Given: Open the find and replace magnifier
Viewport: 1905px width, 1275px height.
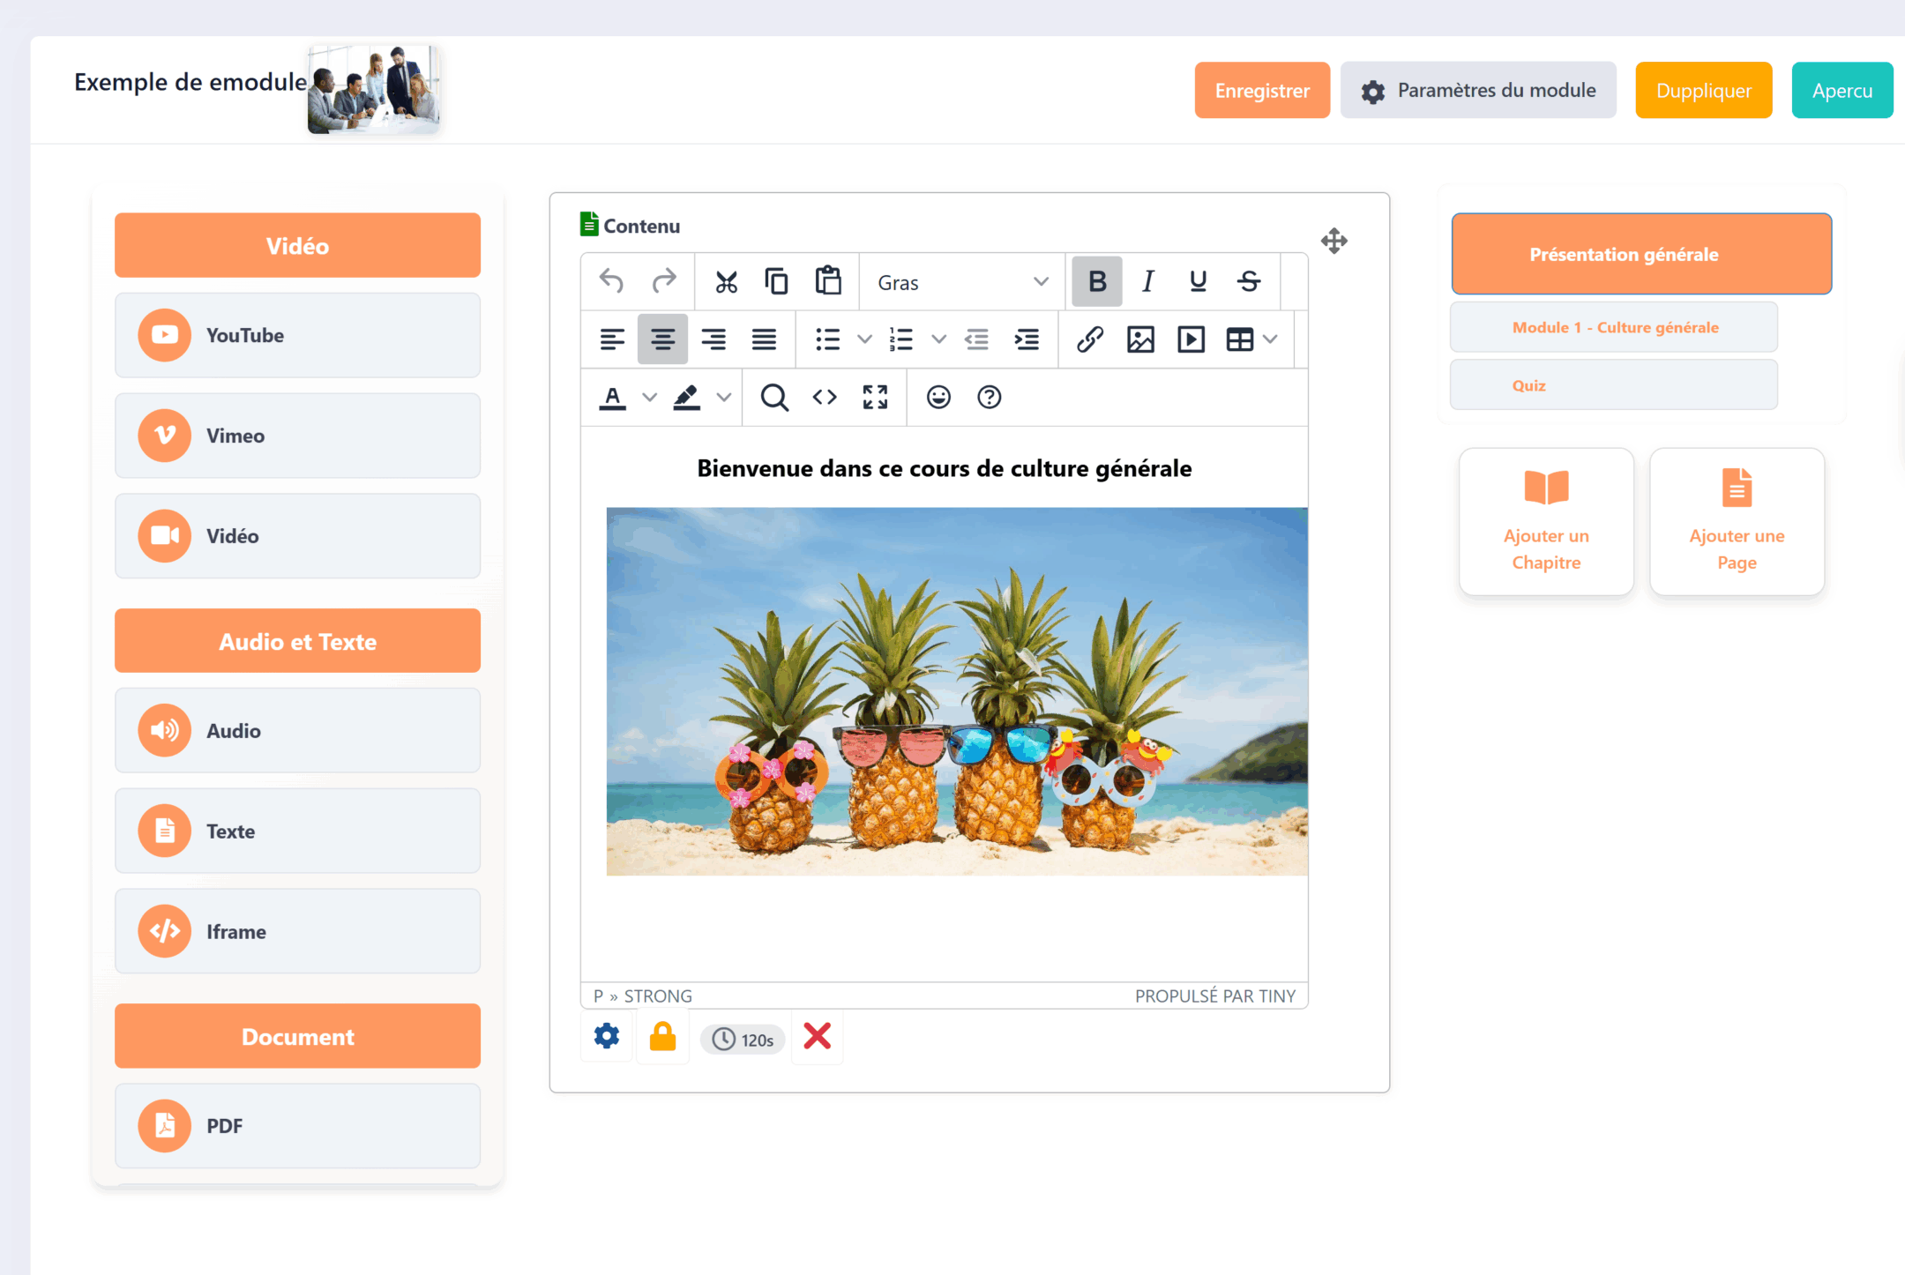Looking at the screenshot, I should coord(774,398).
